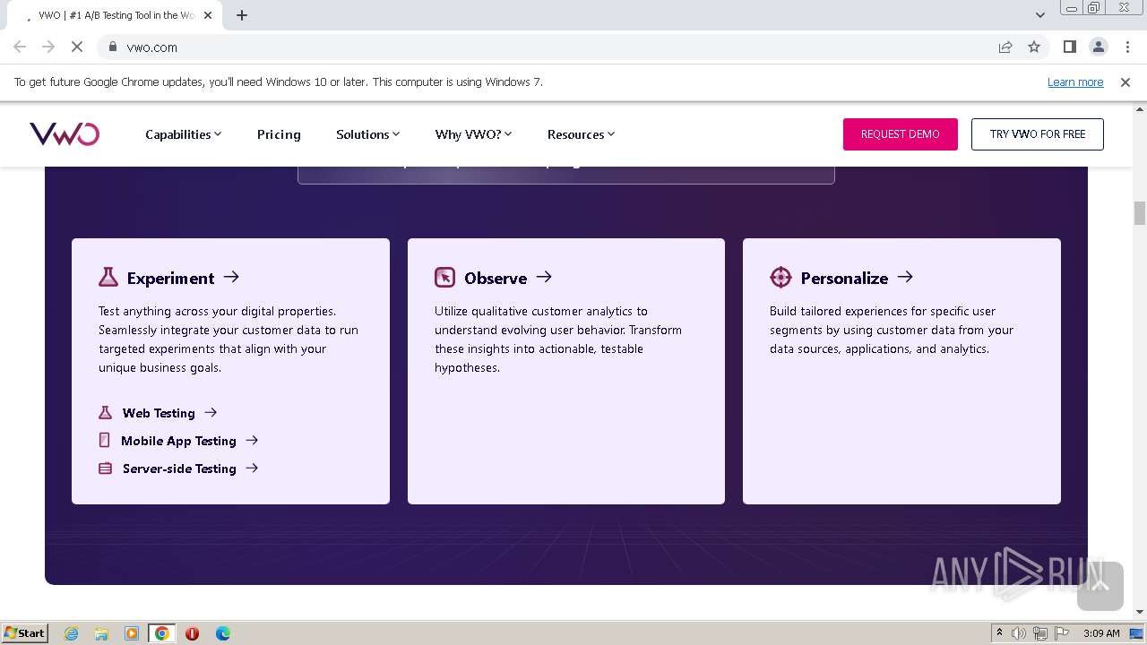Click the share page icon
The width and height of the screenshot is (1147, 645).
pos(1005,47)
